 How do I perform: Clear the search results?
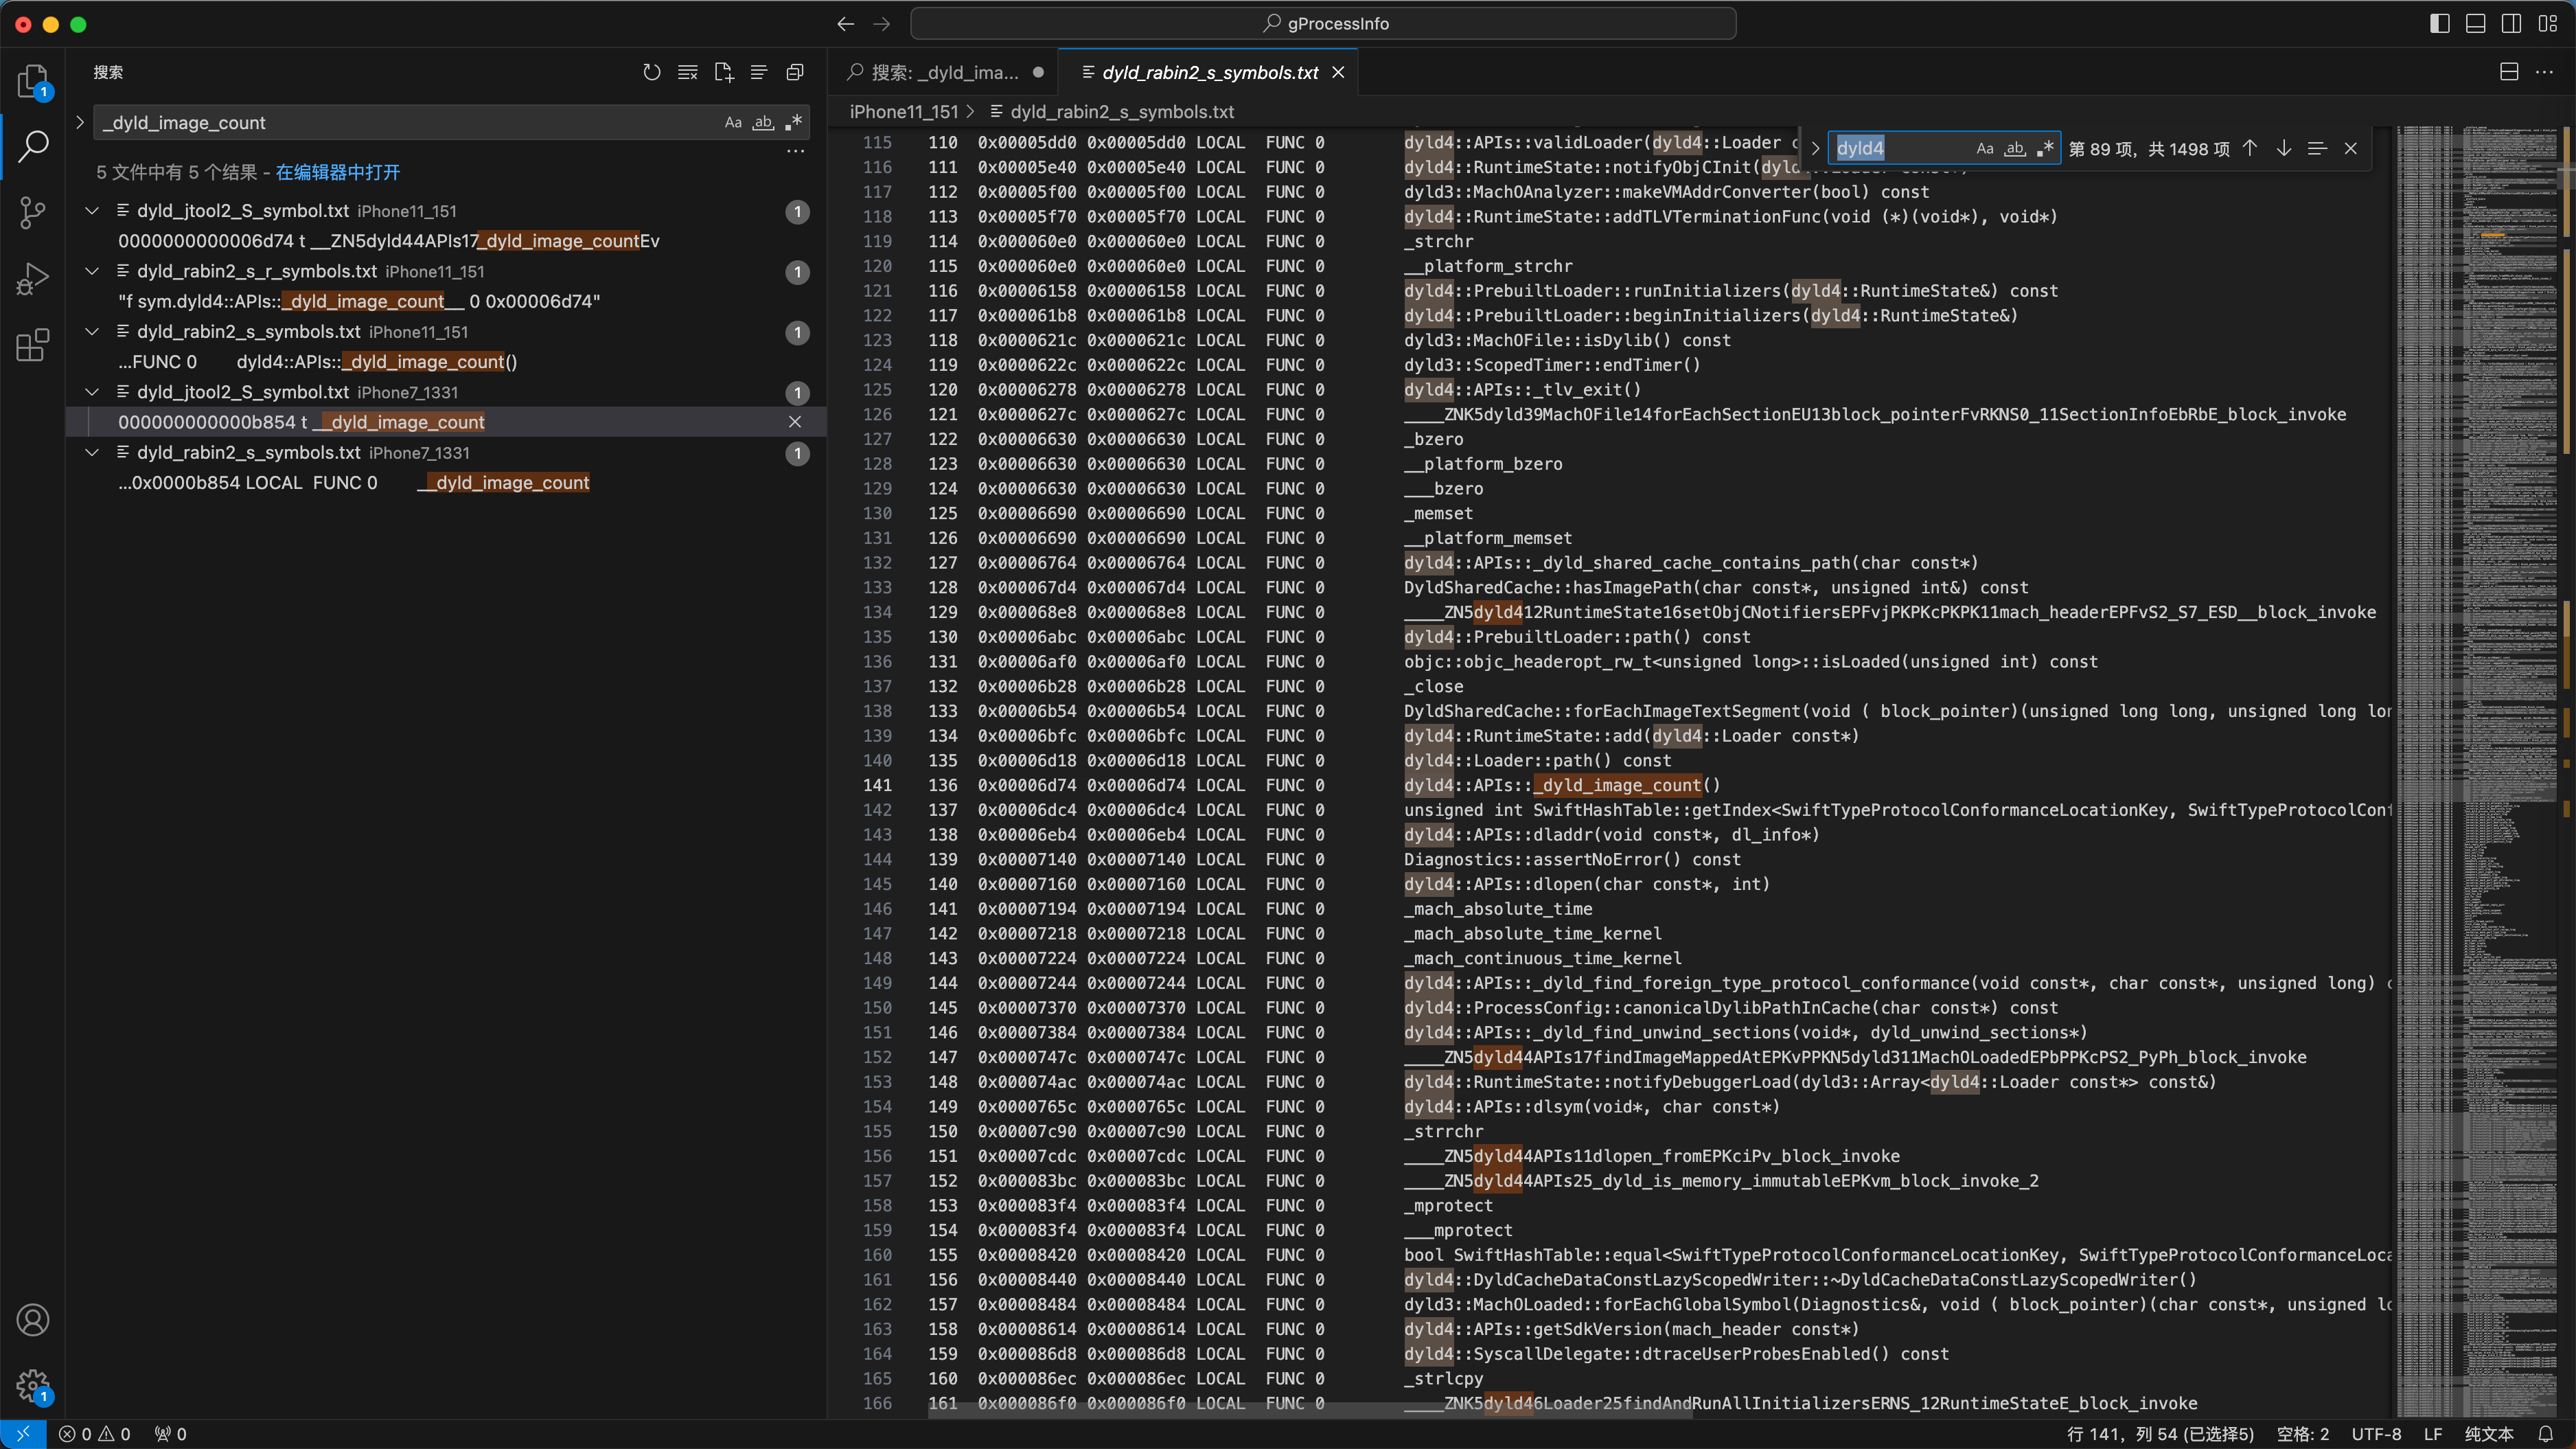click(688, 72)
